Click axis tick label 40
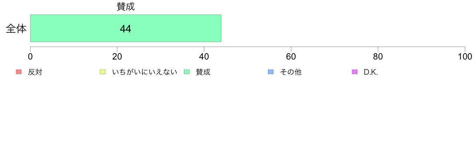 point(204,57)
